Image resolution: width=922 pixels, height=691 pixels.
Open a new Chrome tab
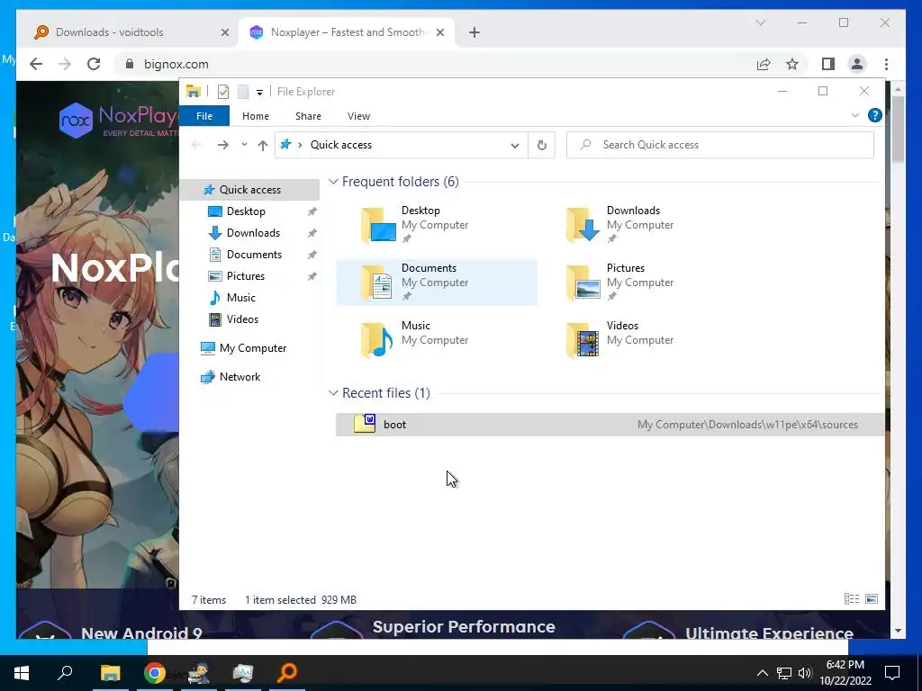[x=474, y=32]
